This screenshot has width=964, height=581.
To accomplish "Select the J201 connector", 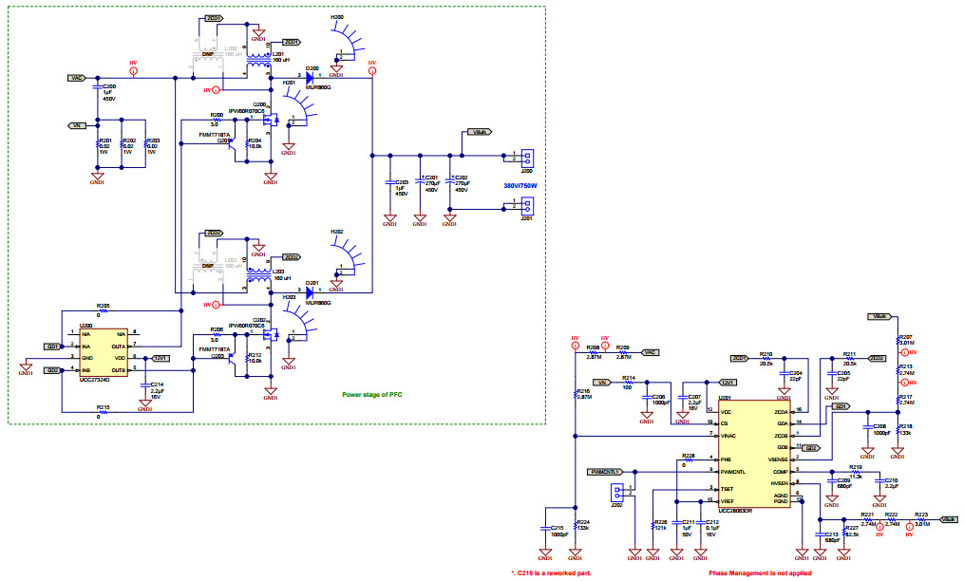I will (524, 206).
